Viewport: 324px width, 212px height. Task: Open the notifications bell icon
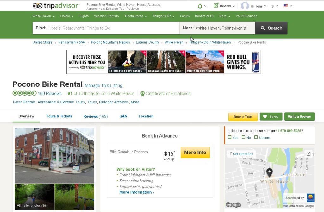pyautogui.click(x=200, y=6)
